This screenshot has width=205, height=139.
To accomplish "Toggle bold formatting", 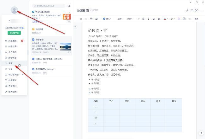I will tap(143, 19).
